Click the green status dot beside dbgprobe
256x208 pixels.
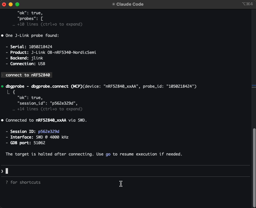2,86
